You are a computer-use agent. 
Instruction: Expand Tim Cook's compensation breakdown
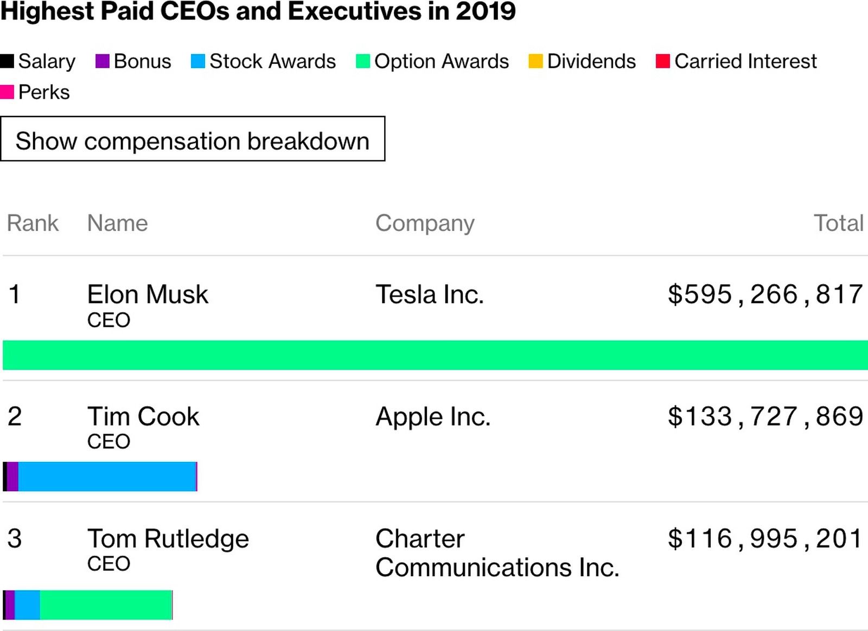click(x=143, y=416)
